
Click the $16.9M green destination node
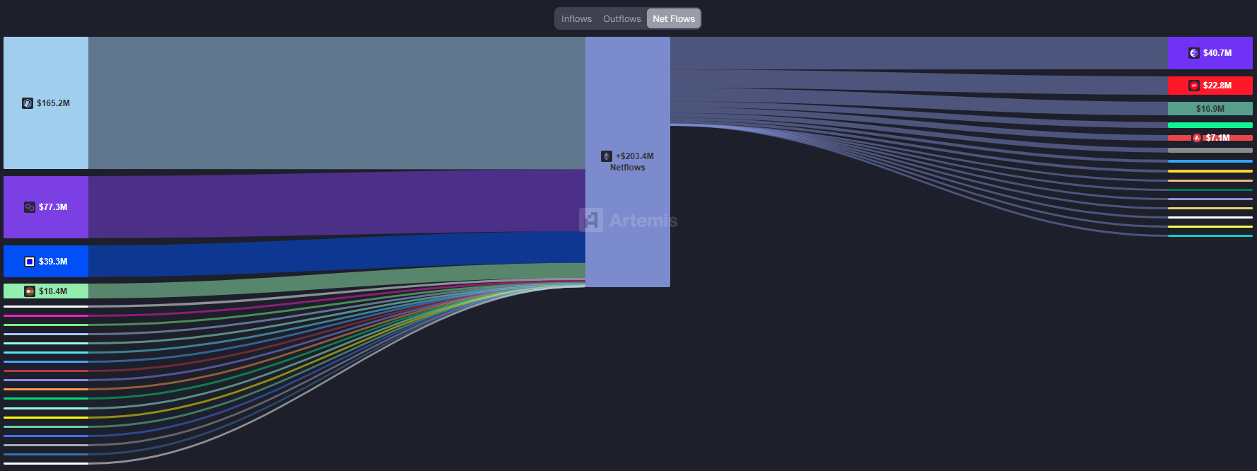(1210, 109)
